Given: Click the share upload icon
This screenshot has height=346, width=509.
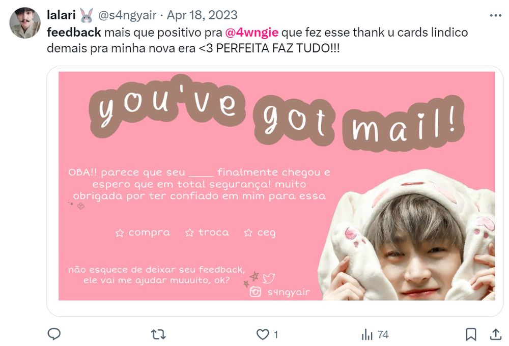Looking at the screenshot, I should tap(495, 334).
